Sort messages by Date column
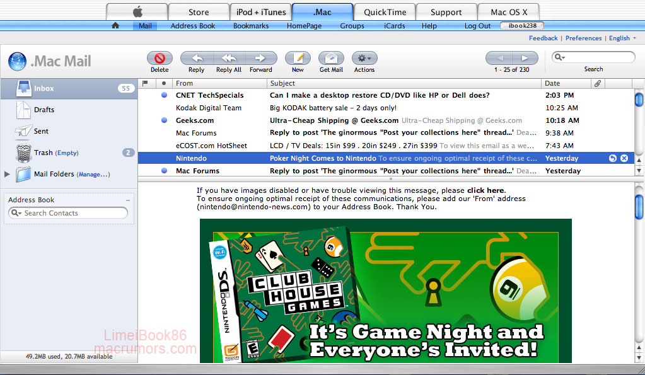The width and height of the screenshot is (645, 375). (x=566, y=83)
